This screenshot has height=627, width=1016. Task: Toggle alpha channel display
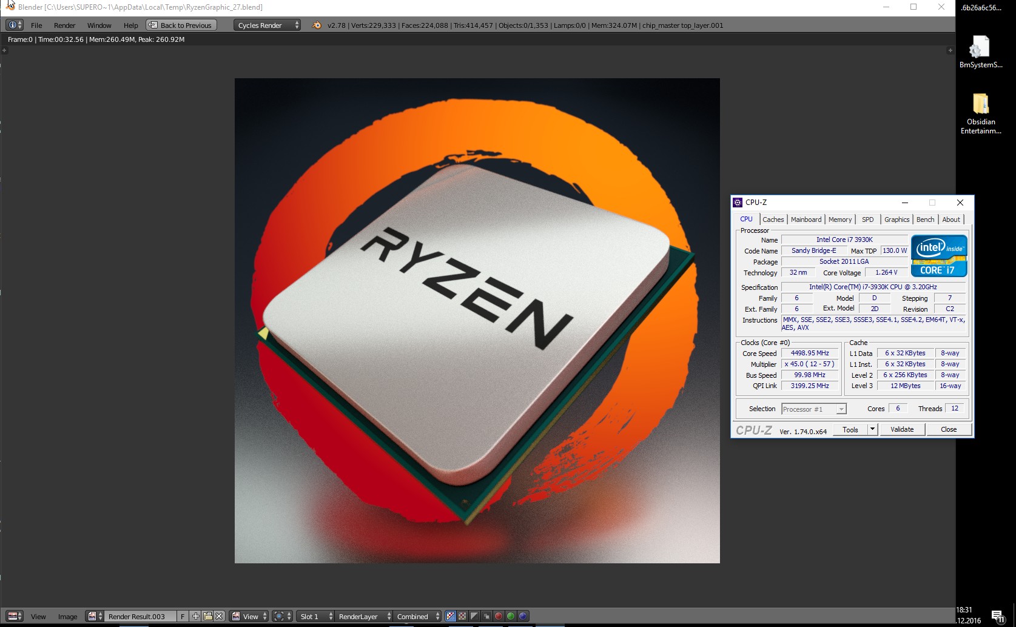[474, 616]
